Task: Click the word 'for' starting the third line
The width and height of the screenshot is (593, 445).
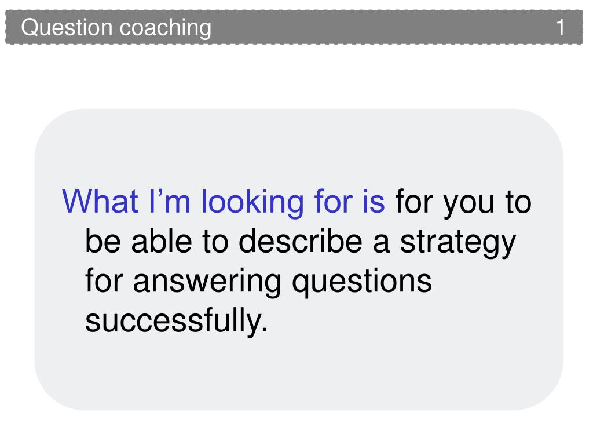Action: [104, 281]
